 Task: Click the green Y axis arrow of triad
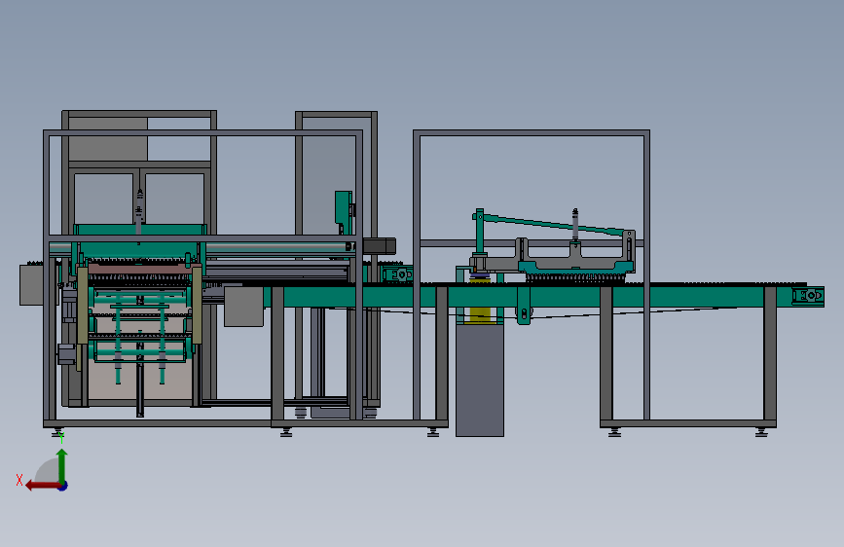[x=62, y=465]
